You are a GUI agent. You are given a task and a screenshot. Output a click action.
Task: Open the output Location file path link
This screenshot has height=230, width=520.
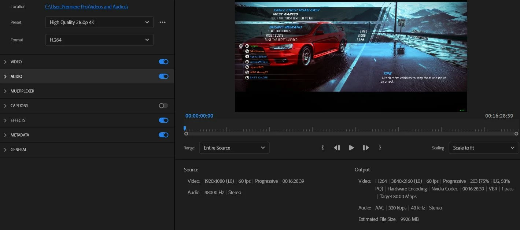tap(86, 7)
